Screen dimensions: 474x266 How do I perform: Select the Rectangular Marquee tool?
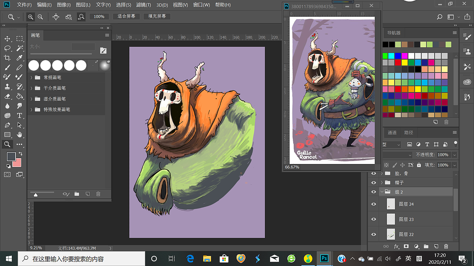click(19, 39)
